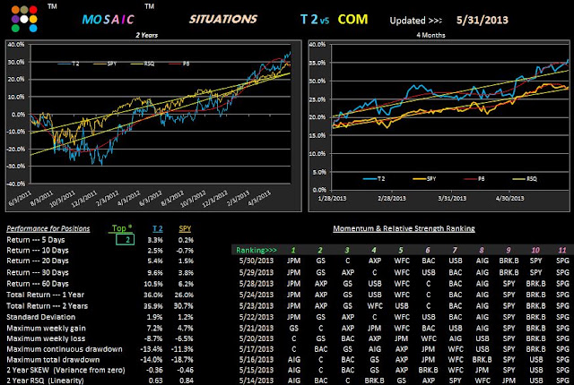Select '2 Year SKEW (Variance from zero)' label
This screenshot has height=385, width=574.
[x=65, y=370]
